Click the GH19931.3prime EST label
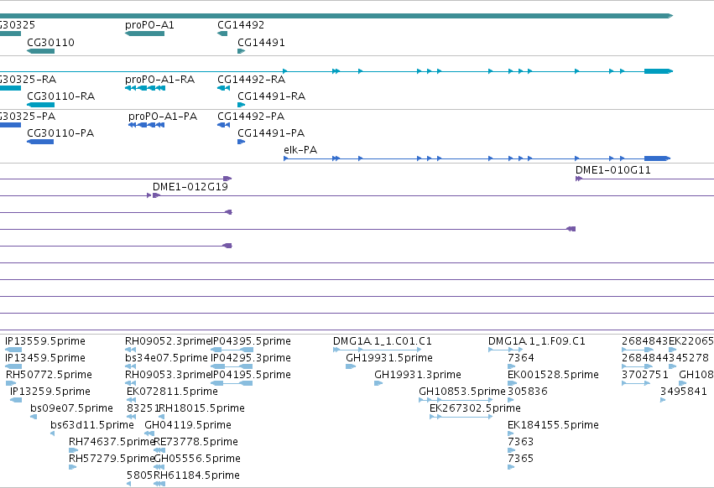Image resolution: width=714 pixels, height=488 pixels. point(418,375)
